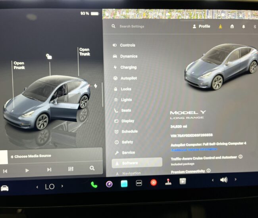The width and height of the screenshot is (258, 218).
Task: Open the Display menu
Action: [124, 121]
